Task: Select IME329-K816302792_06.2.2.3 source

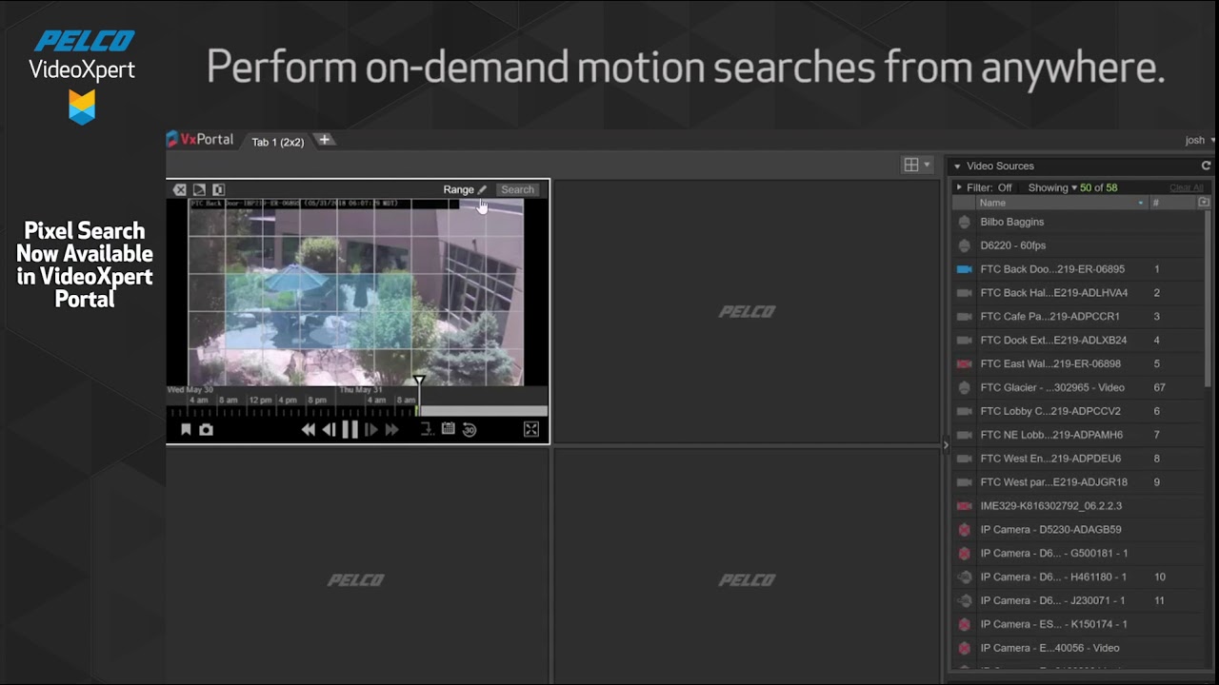Action: click(1078, 506)
